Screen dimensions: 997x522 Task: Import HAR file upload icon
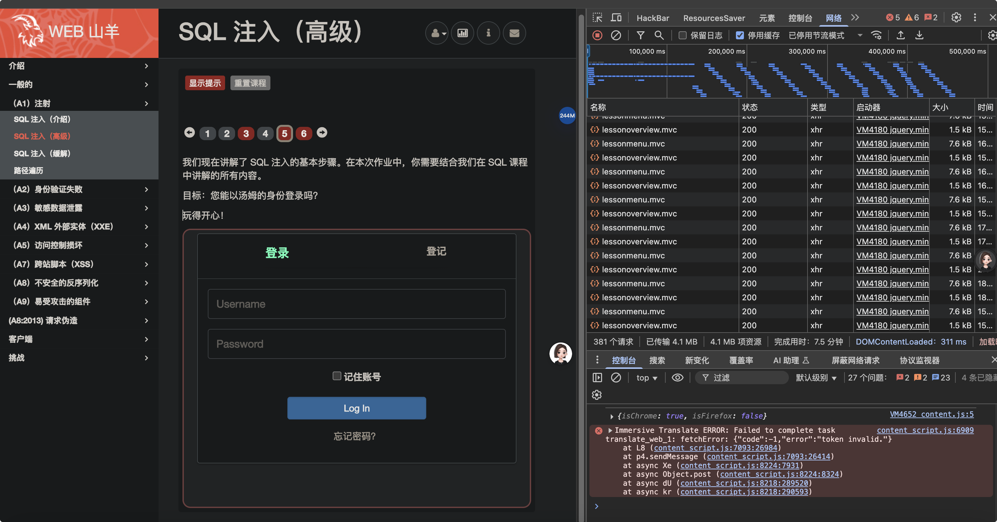click(901, 36)
